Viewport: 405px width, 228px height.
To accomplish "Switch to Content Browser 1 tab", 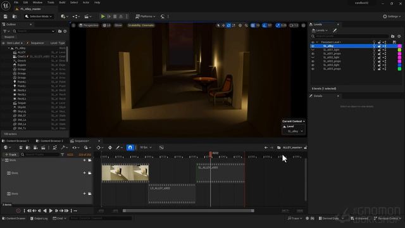I will pyautogui.click(x=16, y=141).
